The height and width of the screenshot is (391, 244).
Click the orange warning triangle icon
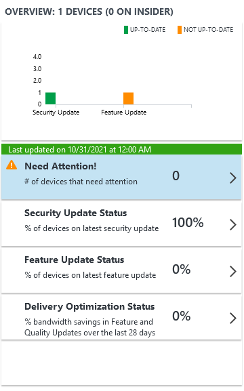coord(12,165)
